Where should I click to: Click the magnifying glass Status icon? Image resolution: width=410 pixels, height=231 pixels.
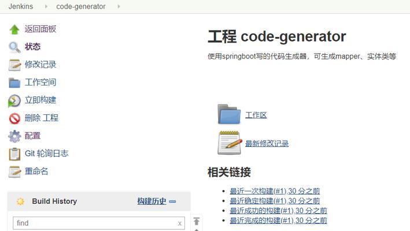click(x=14, y=47)
